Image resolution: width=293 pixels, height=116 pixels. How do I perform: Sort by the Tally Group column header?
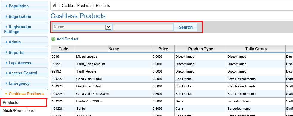(x=256, y=49)
